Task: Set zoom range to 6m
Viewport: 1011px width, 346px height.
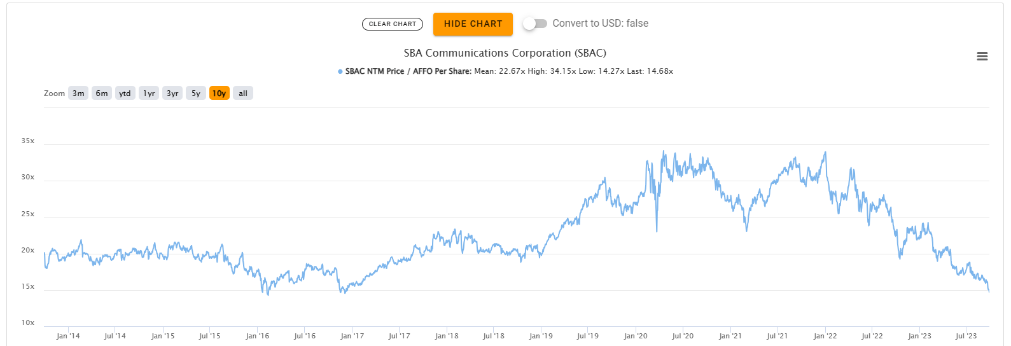Action: pos(102,93)
